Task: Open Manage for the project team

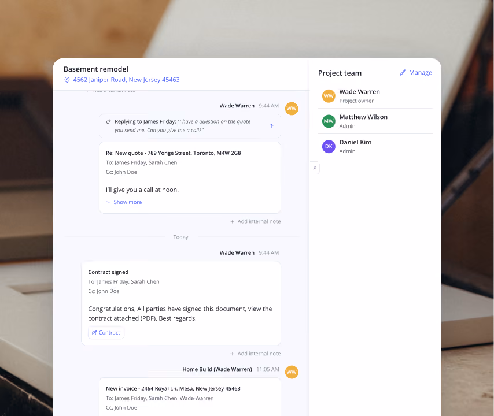Action: [x=416, y=73]
